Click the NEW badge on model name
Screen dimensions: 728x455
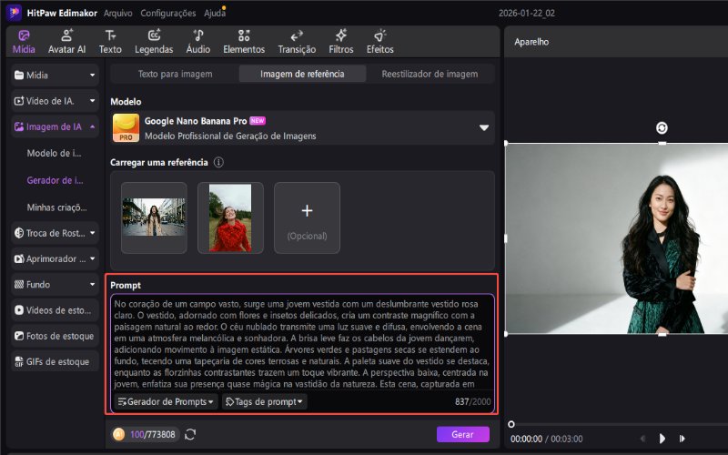tap(258, 121)
